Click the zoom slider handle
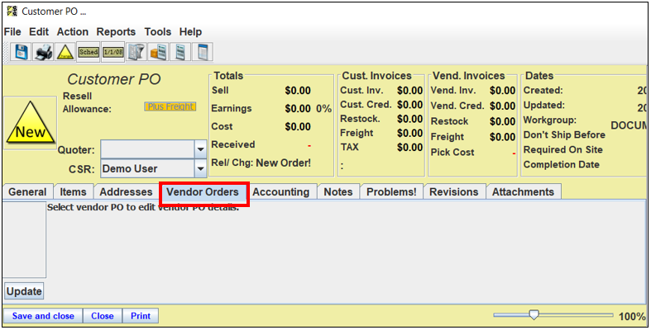The image size is (651, 330). point(534,315)
